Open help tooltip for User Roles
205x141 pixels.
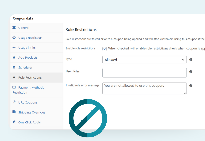coord(191,72)
